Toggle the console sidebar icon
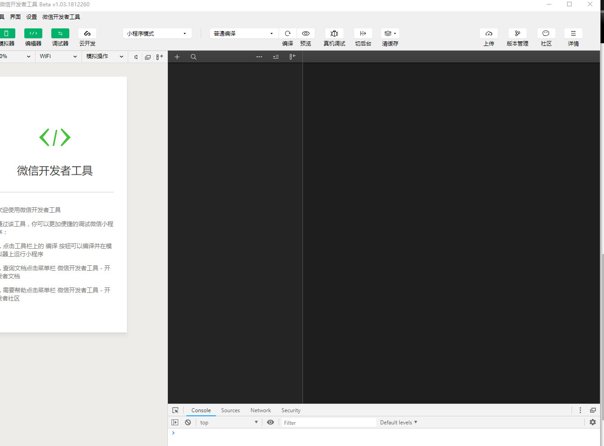This screenshot has height=446, width=604. pos(175,423)
